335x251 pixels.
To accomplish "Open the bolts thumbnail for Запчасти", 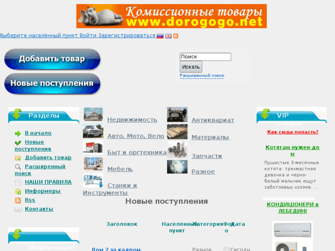I will [177, 150].
